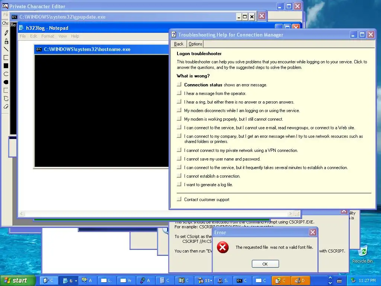
Task: Choose 'cannot use e-mail, read newsgroups' option
Action: click(179, 127)
